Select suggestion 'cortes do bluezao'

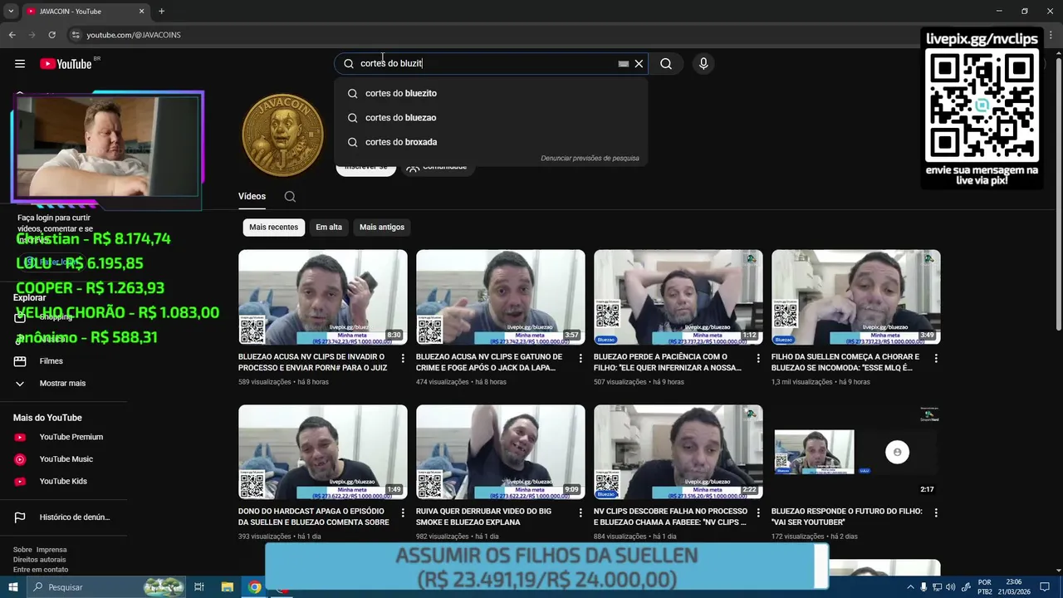tap(491, 117)
